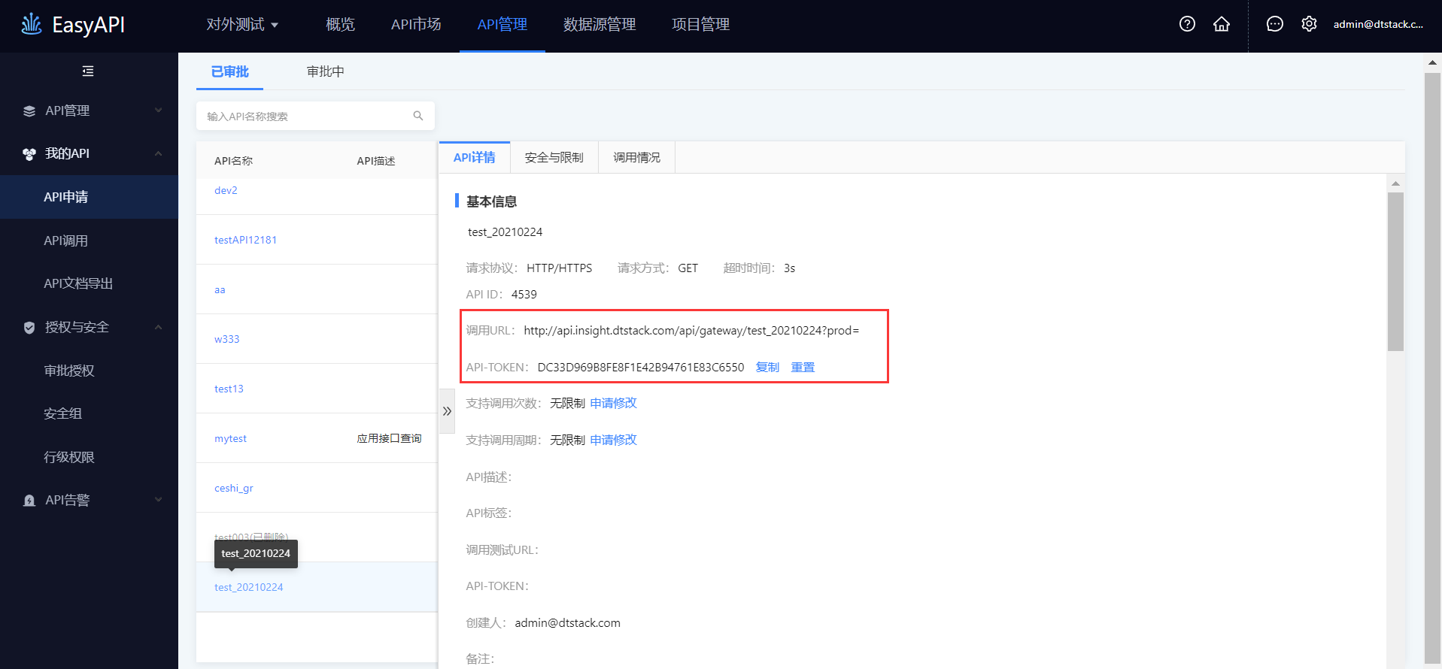Click the API-TOKEN value DC33D969B8FE8F1E42B94761E83C6550

(641, 367)
